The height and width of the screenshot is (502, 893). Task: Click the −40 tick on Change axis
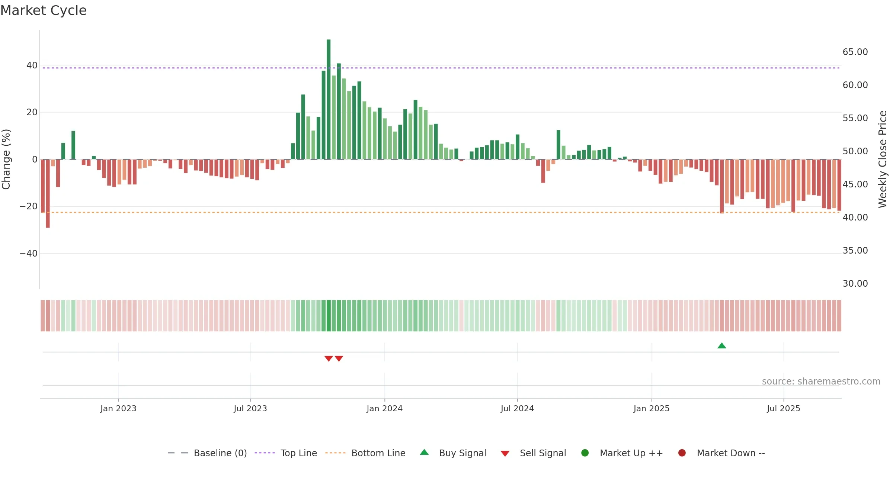tap(29, 254)
